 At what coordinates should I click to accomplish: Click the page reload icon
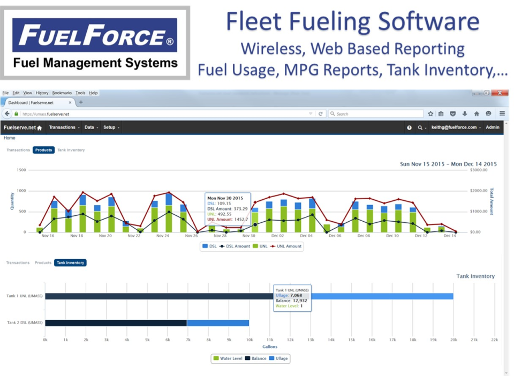(320, 114)
